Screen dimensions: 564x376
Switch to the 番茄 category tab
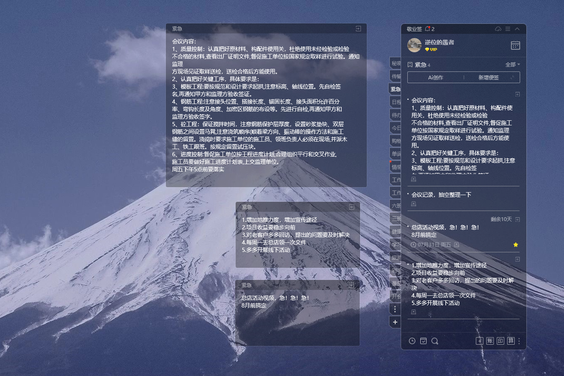tap(396, 283)
